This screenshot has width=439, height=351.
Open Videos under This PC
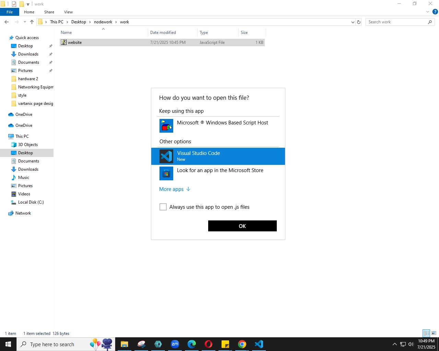(x=24, y=194)
